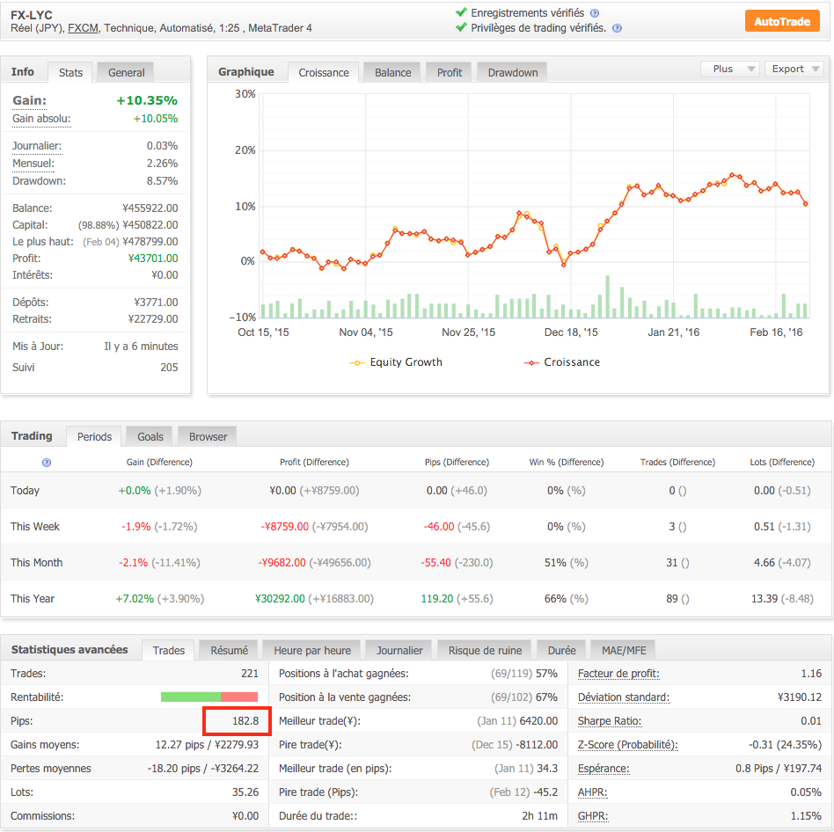Click the Meilleur trade value 6420.00
Image resolution: width=834 pixels, height=832 pixels.
tap(538, 721)
